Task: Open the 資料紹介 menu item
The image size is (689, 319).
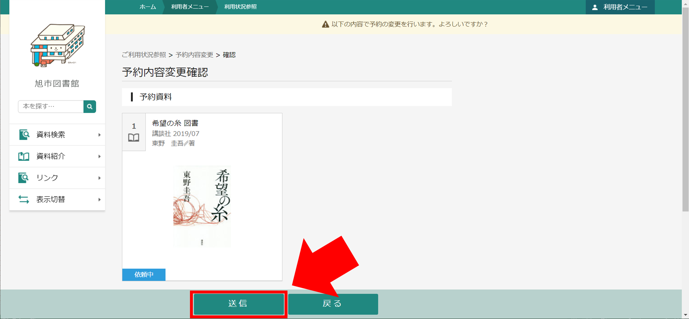Action: [57, 156]
